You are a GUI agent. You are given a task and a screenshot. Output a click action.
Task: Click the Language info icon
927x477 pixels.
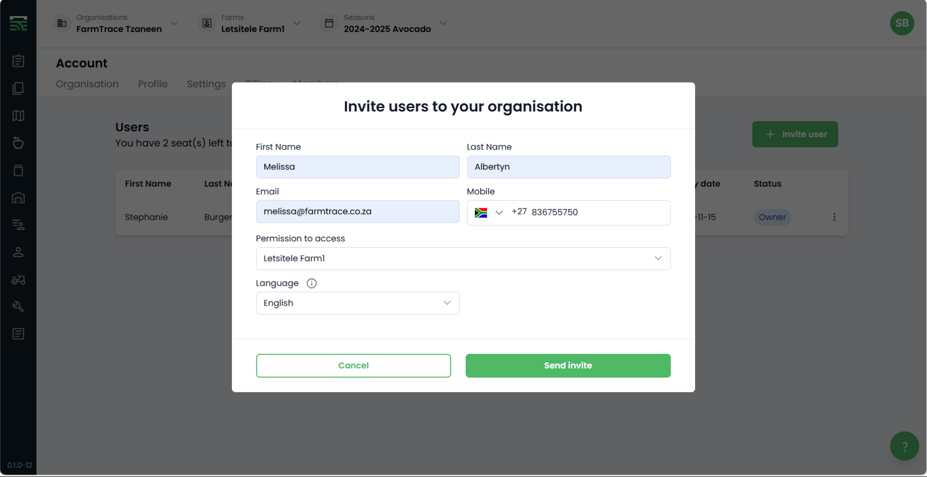point(312,283)
